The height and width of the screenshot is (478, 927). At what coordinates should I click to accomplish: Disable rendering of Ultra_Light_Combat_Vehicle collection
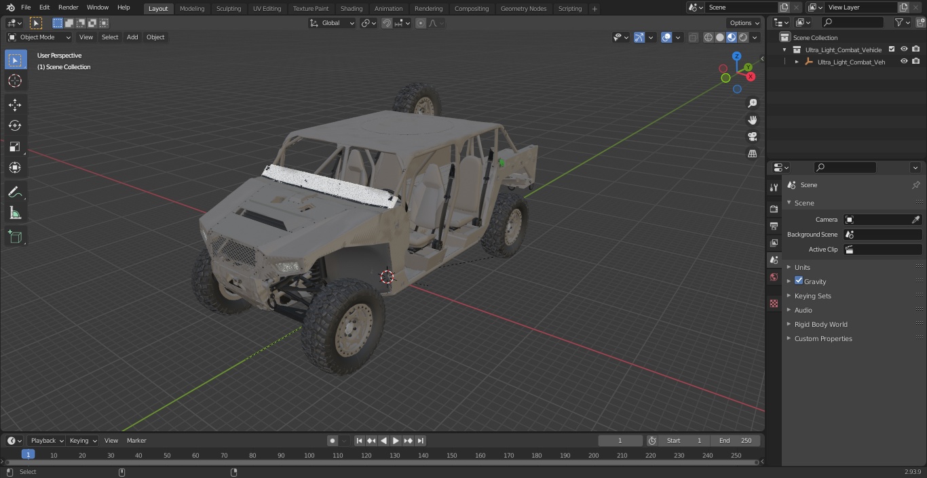[916, 49]
